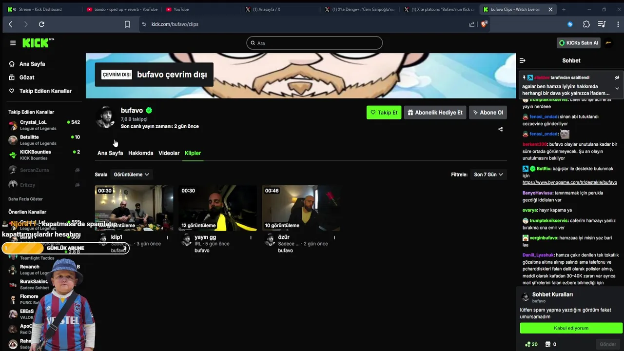Hide the pinned chat message
The image size is (624, 351).
(617, 78)
